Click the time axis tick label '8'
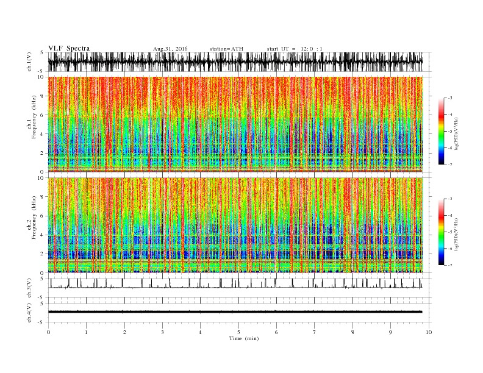The image size is (483, 373). [352, 332]
